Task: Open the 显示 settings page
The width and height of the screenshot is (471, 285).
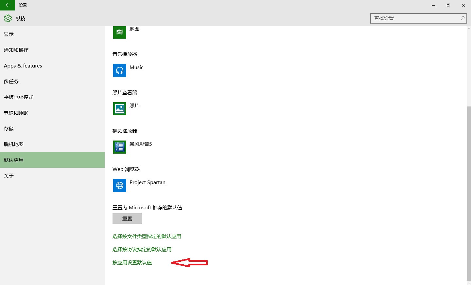Action: tap(52, 34)
